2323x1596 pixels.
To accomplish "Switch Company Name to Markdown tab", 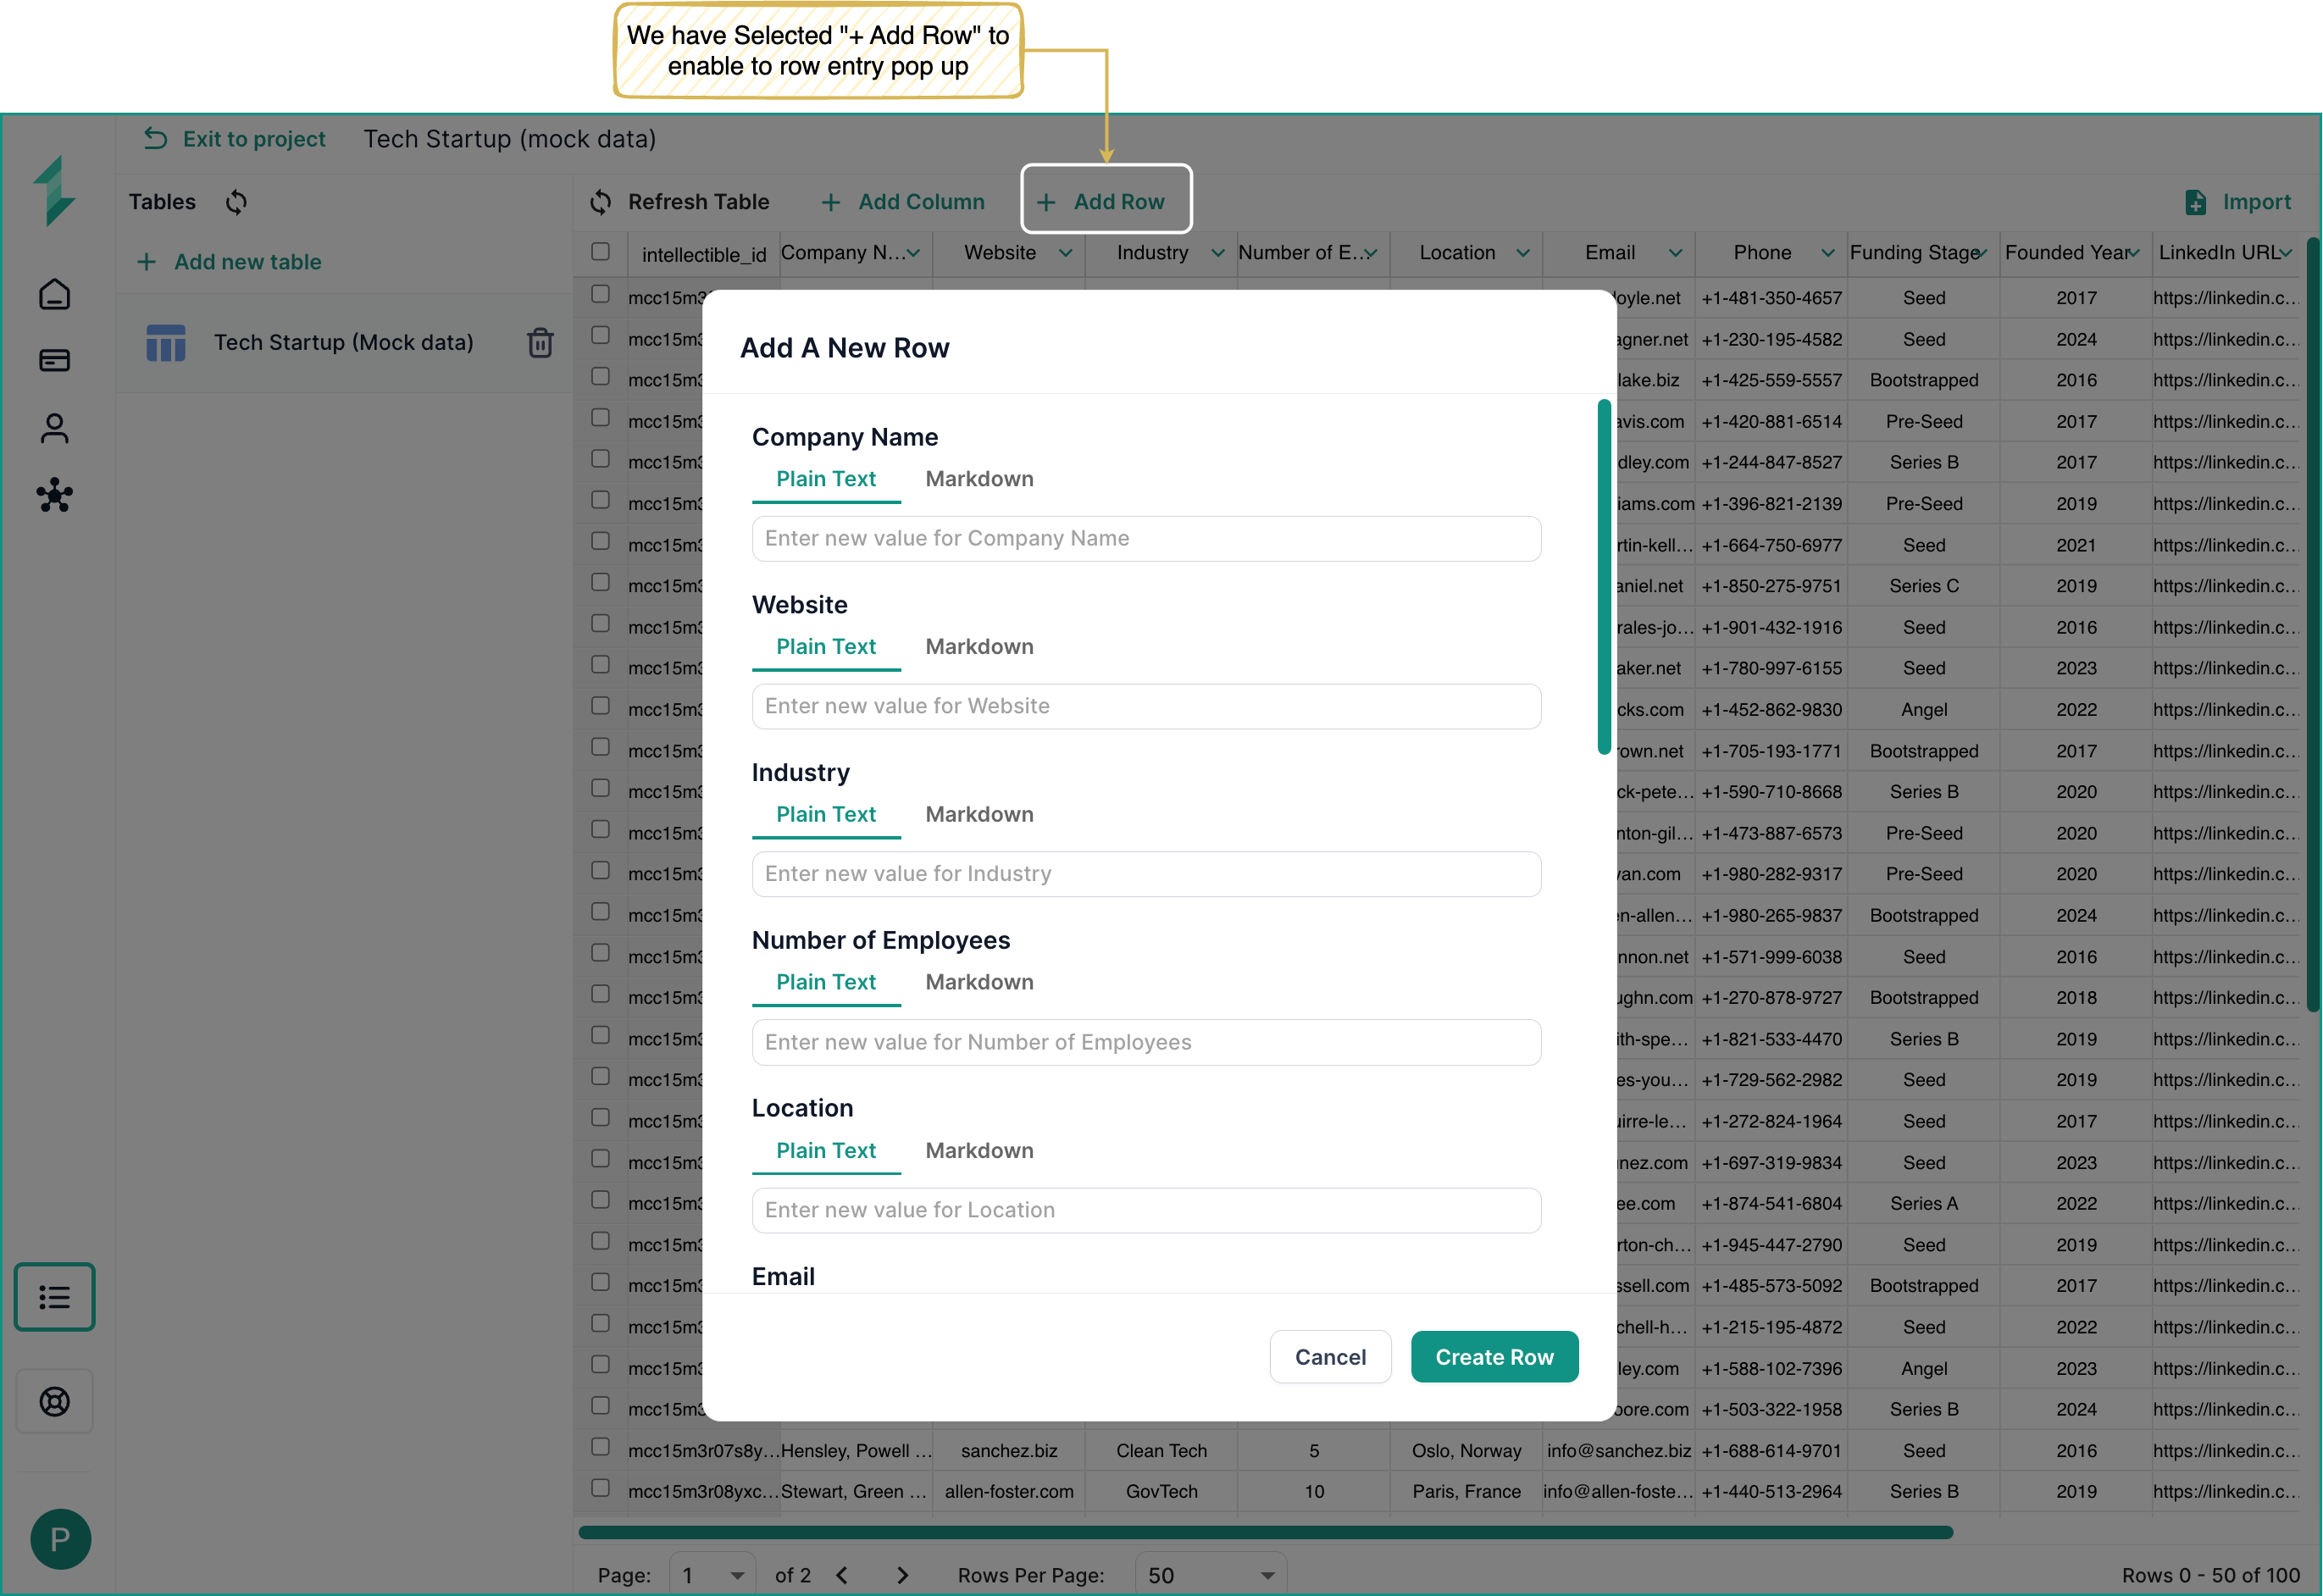I will click(979, 479).
